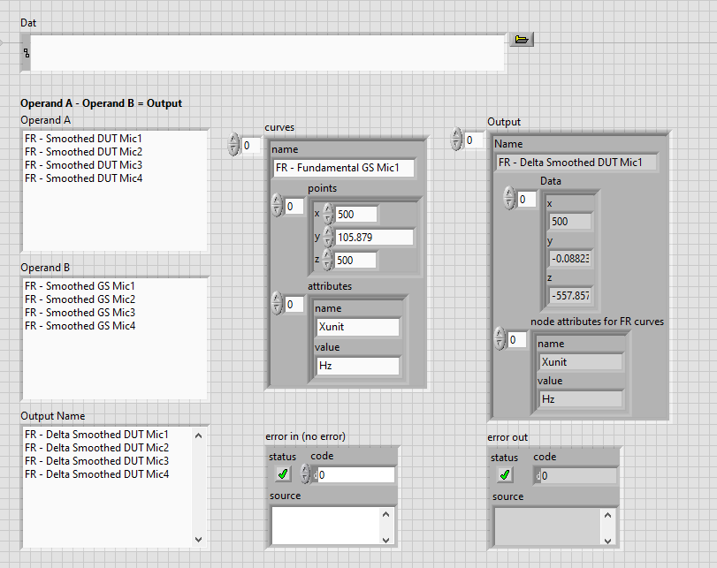Select FR - Smoothed GS Mic3 in Operand B

tap(80, 313)
